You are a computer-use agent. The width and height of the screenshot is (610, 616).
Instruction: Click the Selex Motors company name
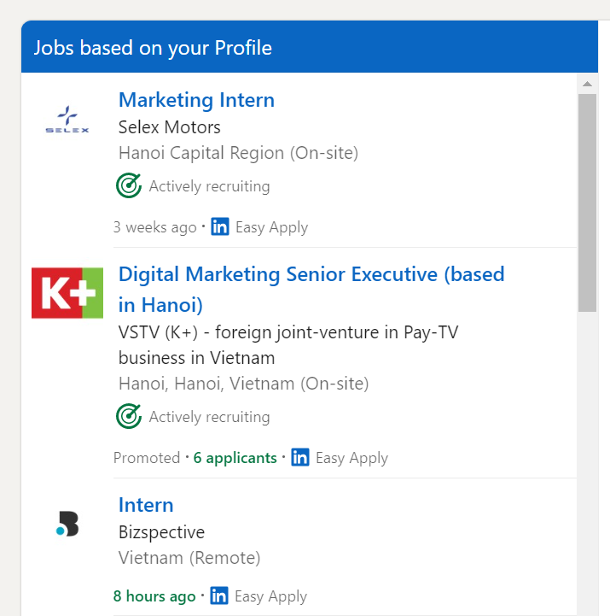tap(170, 127)
